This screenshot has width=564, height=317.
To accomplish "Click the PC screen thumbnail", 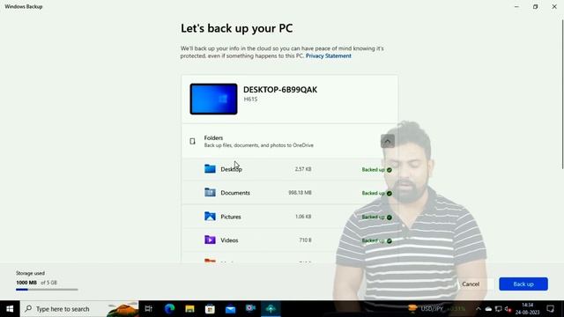I will pos(213,99).
